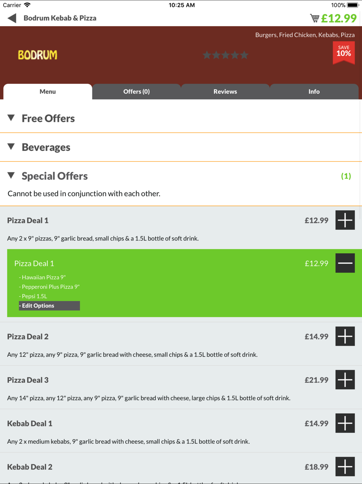Expand the Free Offers section
Viewport: 362px width, 484px height.
coord(181,118)
